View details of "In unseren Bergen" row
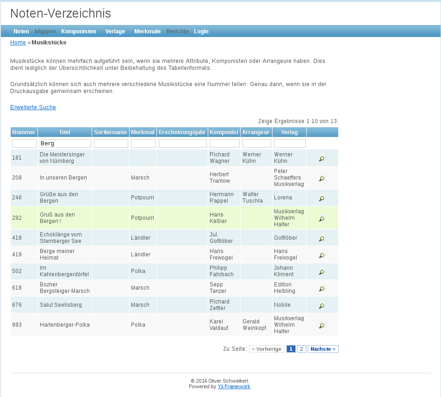This screenshot has width=441, height=397. tap(321, 178)
